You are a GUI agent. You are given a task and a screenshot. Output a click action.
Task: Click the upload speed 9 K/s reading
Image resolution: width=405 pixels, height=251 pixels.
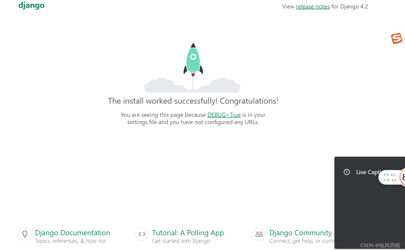tap(389, 175)
